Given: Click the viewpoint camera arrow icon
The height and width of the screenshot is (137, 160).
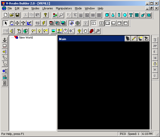Looking at the screenshot, I should tap(71, 31).
